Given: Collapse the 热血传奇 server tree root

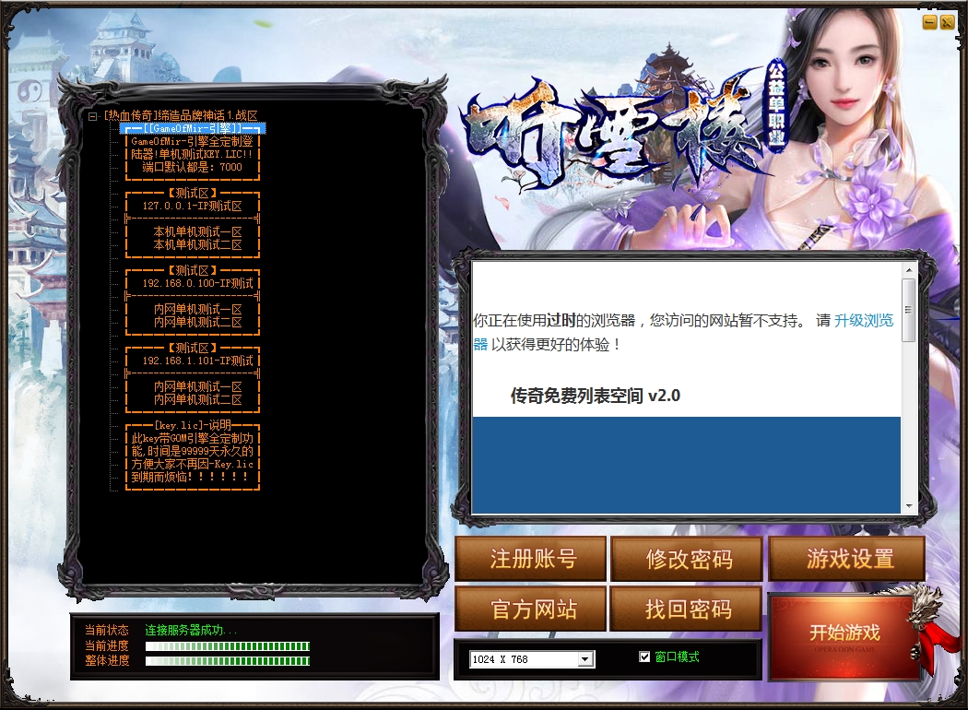Looking at the screenshot, I should point(93,116).
